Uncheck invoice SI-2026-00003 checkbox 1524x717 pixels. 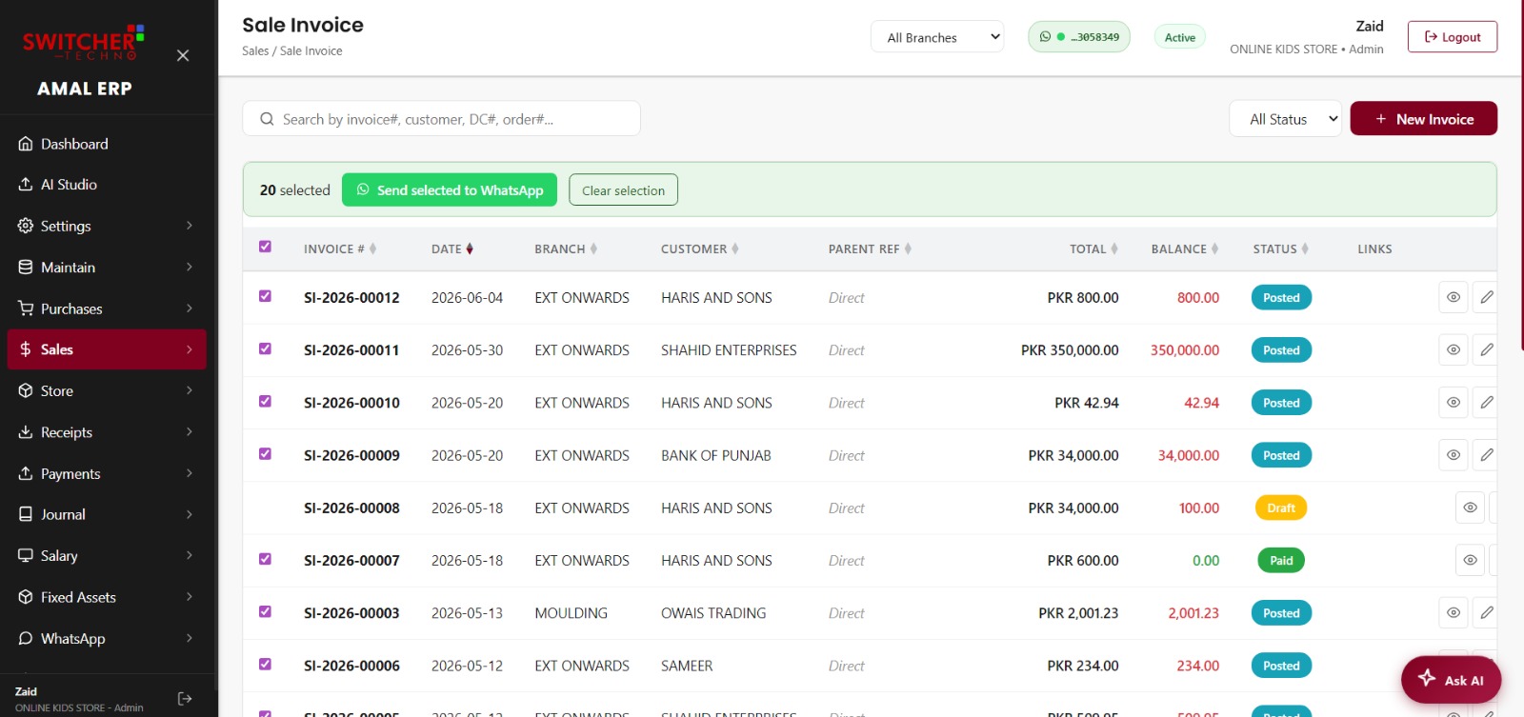tap(265, 611)
